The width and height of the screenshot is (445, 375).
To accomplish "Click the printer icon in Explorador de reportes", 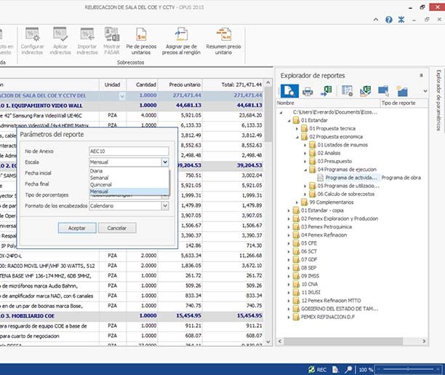I will point(308,90).
